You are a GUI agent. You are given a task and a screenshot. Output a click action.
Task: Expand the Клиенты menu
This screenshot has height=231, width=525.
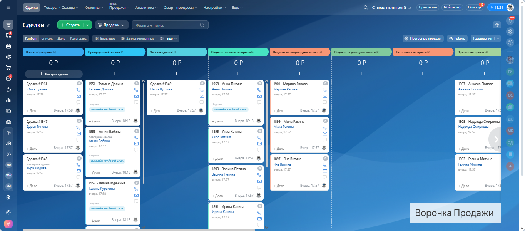click(x=94, y=7)
